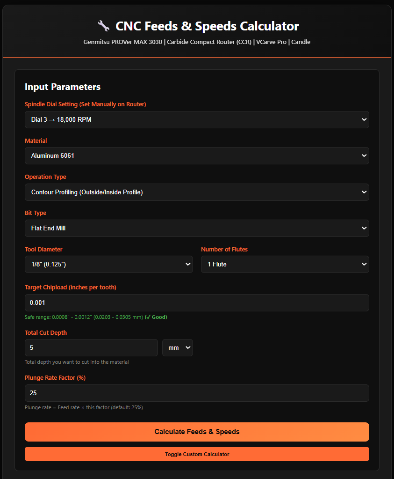This screenshot has height=479, width=394.
Task: Click the wrench icon in the page header
Action: (x=103, y=26)
